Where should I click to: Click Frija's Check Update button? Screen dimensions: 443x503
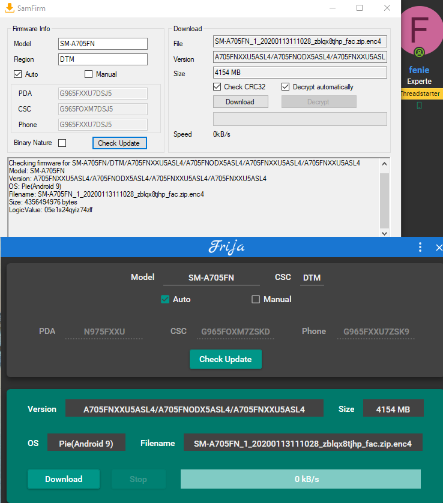click(x=226, y=359)
